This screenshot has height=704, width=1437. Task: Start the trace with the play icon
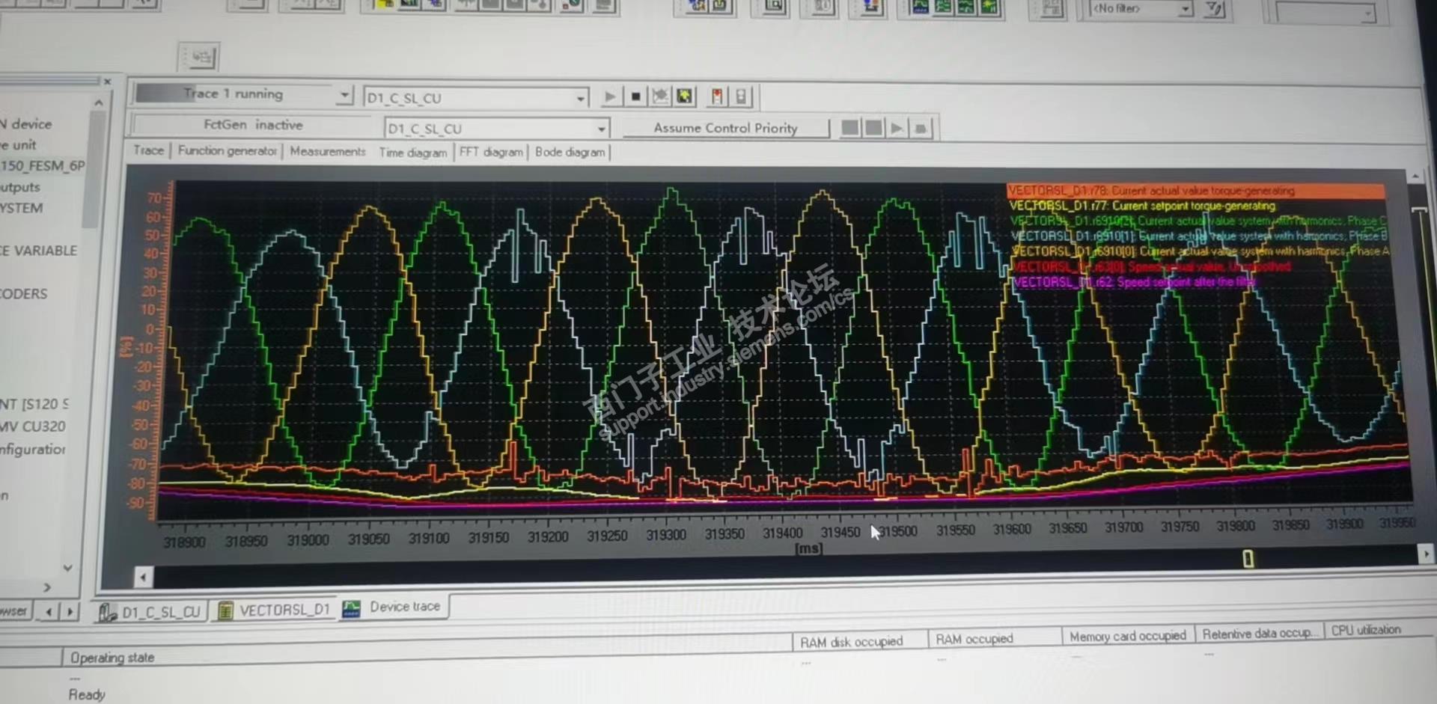(x=610, y=97)
